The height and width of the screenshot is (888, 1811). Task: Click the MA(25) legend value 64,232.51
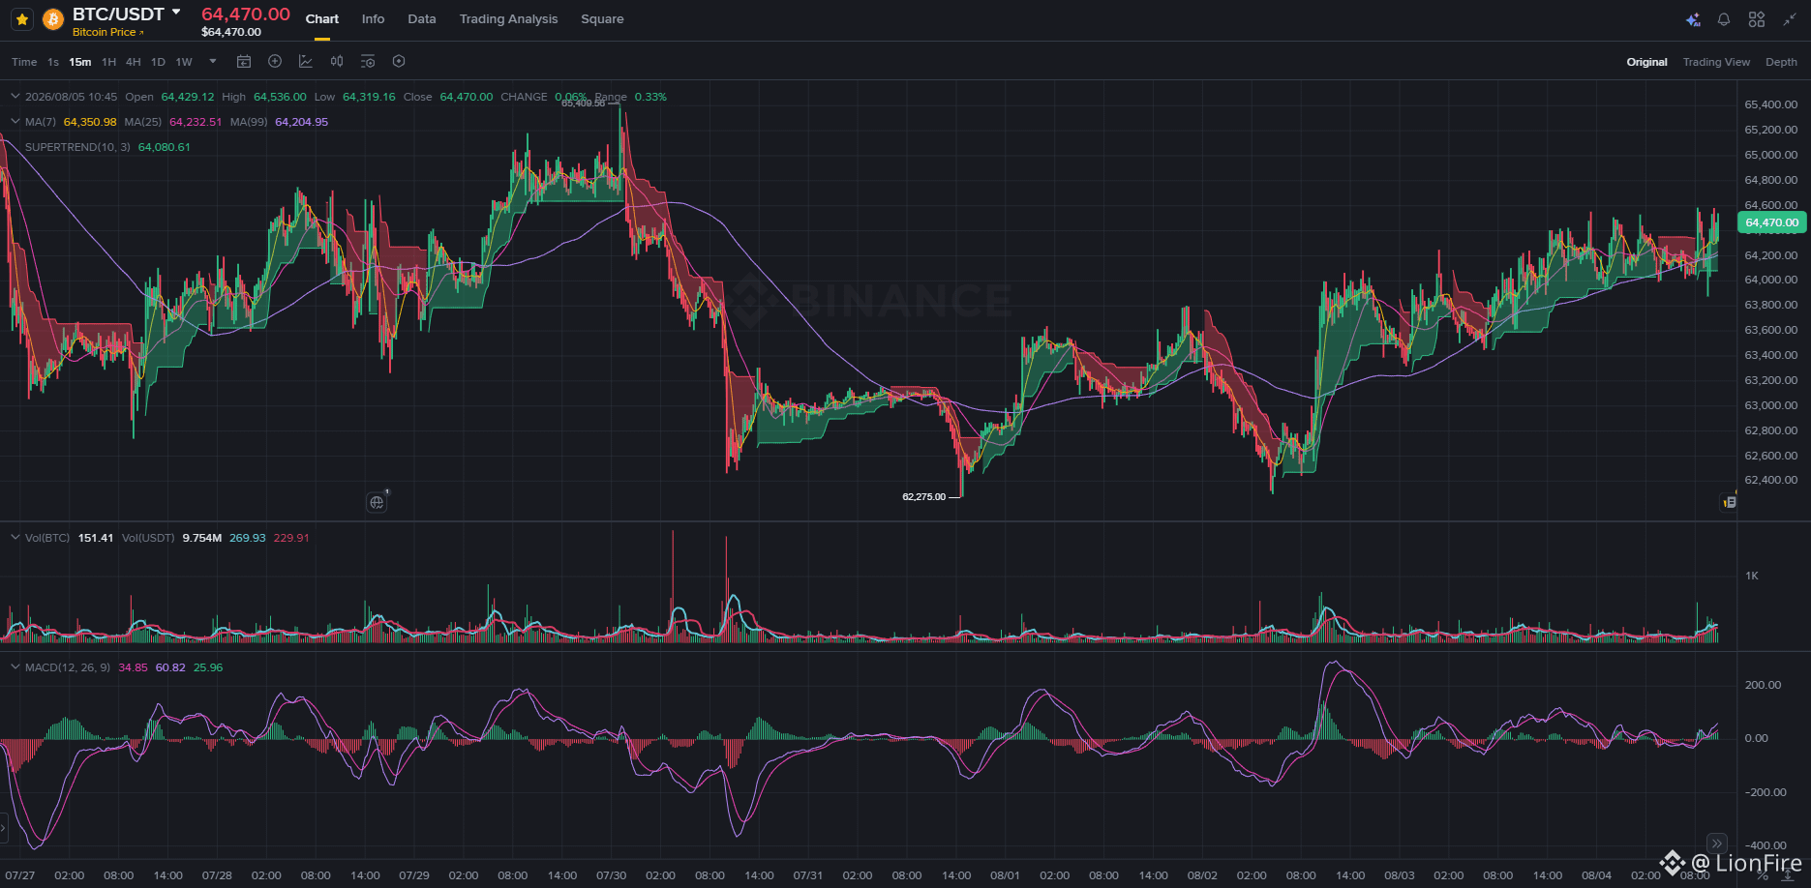coord(196,122)
